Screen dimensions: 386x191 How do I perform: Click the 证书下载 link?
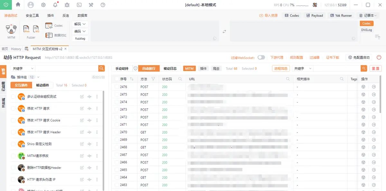coord(333,58)
